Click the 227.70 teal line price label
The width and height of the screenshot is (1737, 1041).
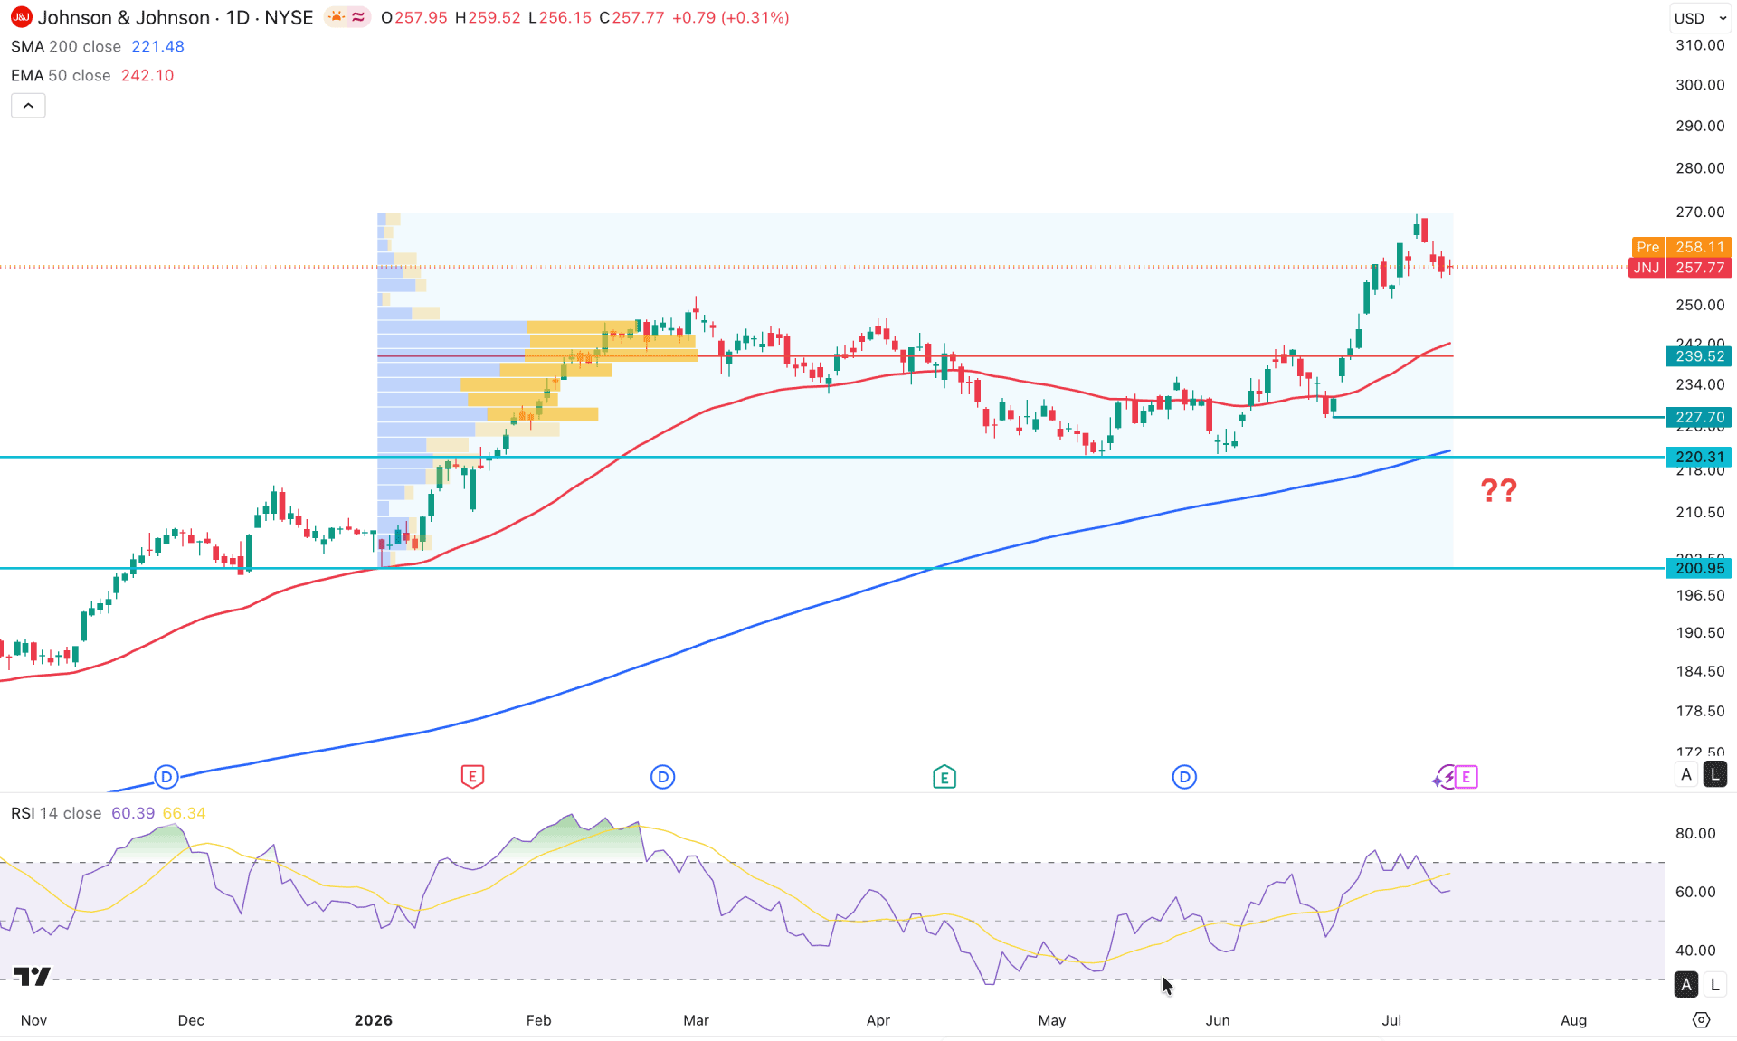pos(1699,417)
